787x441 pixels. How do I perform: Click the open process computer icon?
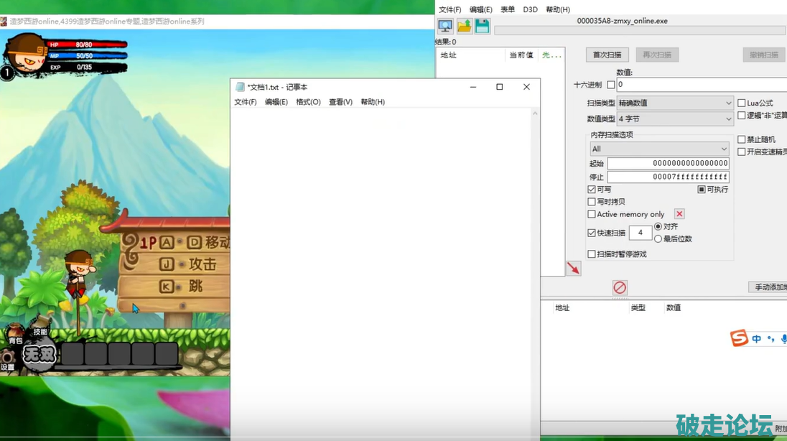tap(445, 27)
